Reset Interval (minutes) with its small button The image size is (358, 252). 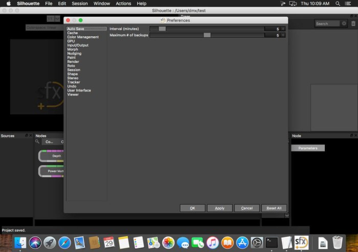pos(283,29)
